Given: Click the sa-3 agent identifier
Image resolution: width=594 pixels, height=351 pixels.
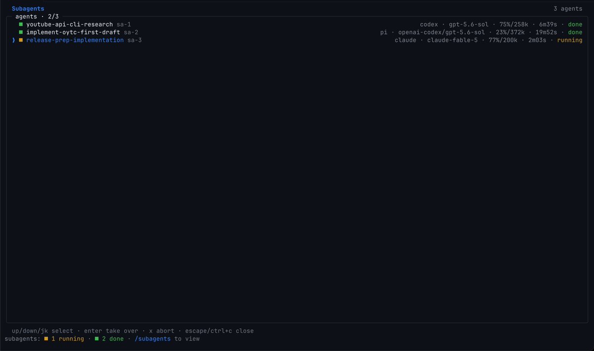Looking at the screenshot, I should (x=135, y=40).
